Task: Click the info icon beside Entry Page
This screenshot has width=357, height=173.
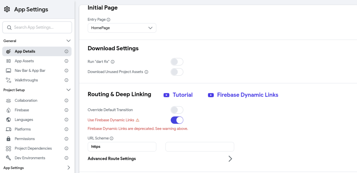Action: (x=109, y=20)
